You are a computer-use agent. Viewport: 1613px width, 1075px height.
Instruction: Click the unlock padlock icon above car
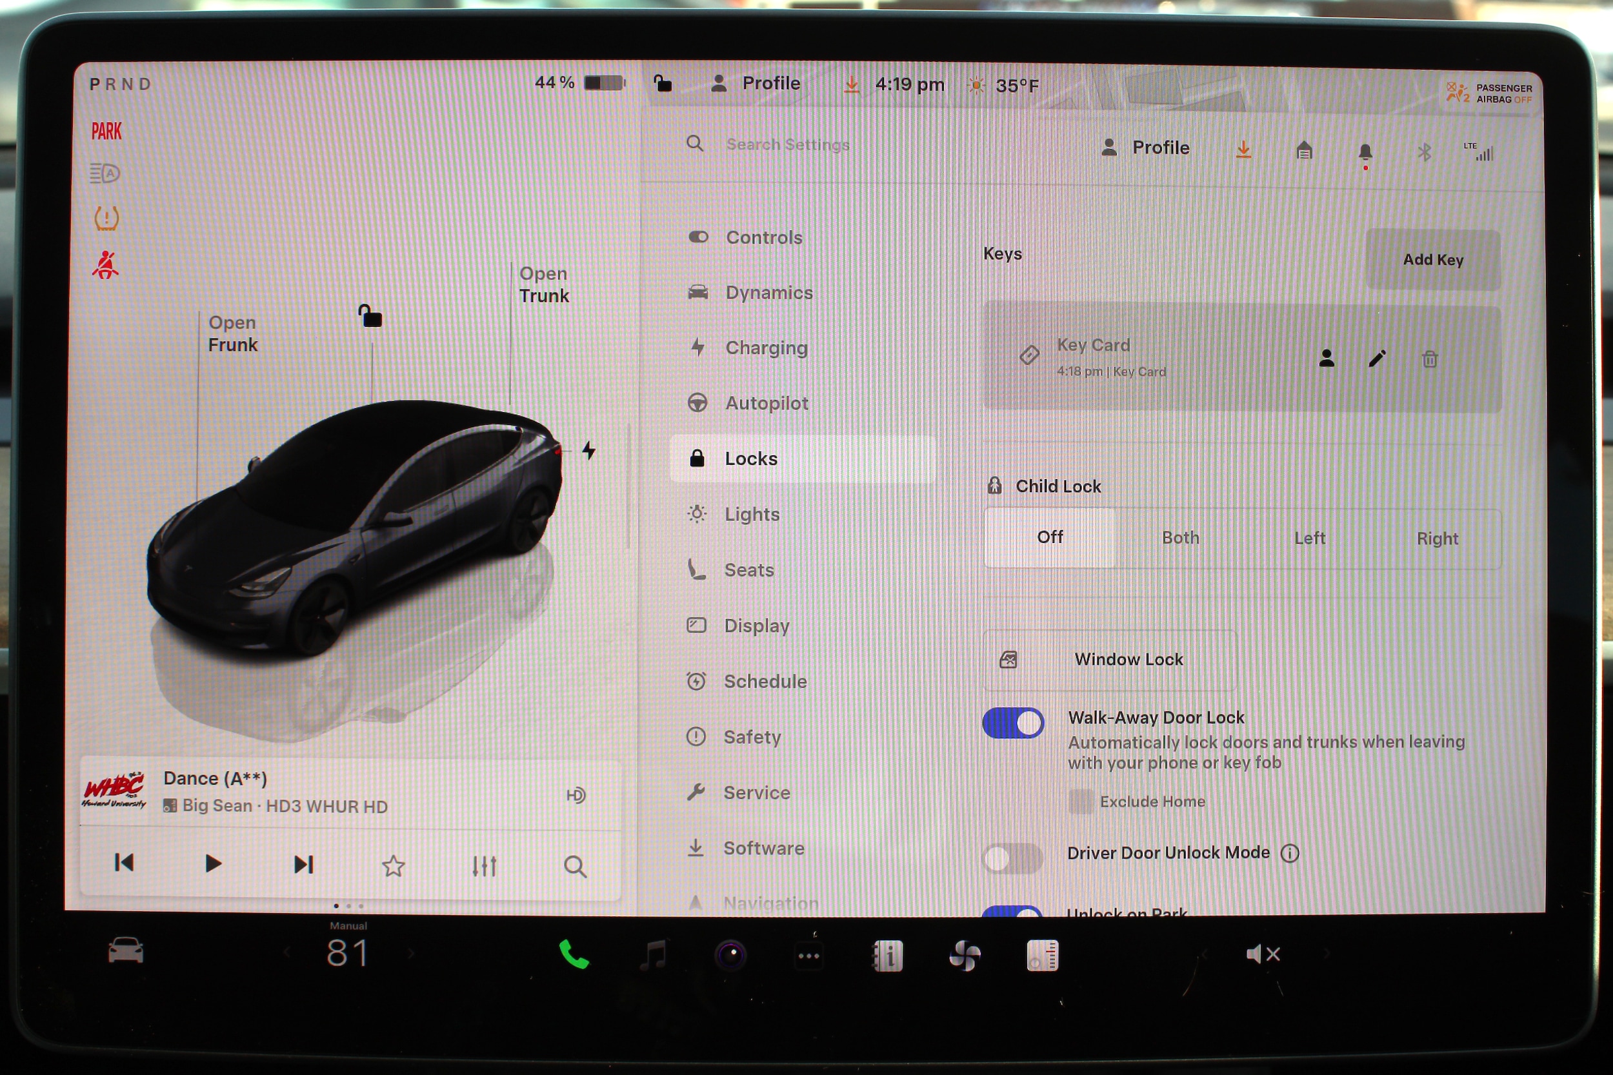[x=370, y=317]
